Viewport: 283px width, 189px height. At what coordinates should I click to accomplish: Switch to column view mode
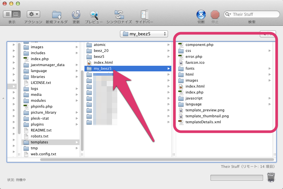click(16, 14)
